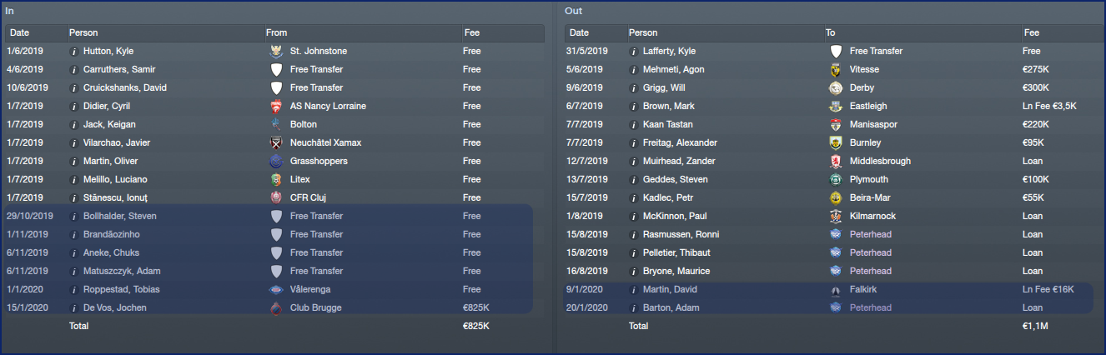The width and height of the screenshot is (1106, 355).
Task: Sort the In table by Fee header
Action: point(471,33)
